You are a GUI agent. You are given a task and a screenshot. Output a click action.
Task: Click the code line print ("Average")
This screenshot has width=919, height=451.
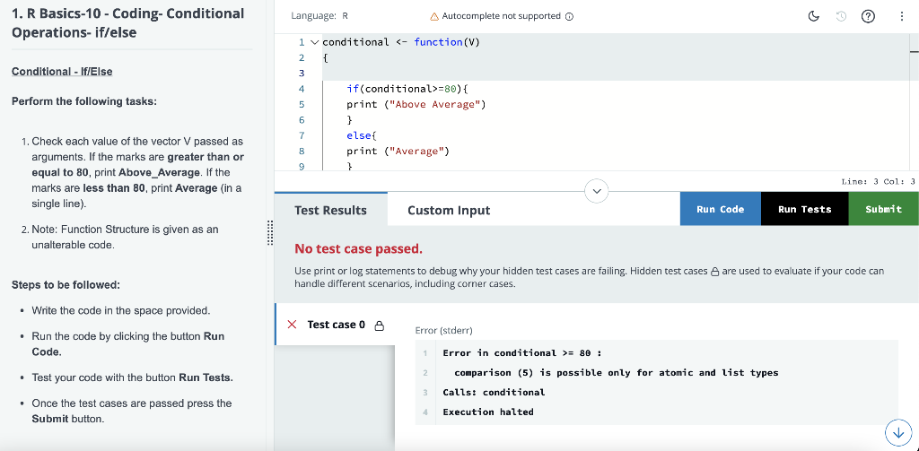click(398, 152)
